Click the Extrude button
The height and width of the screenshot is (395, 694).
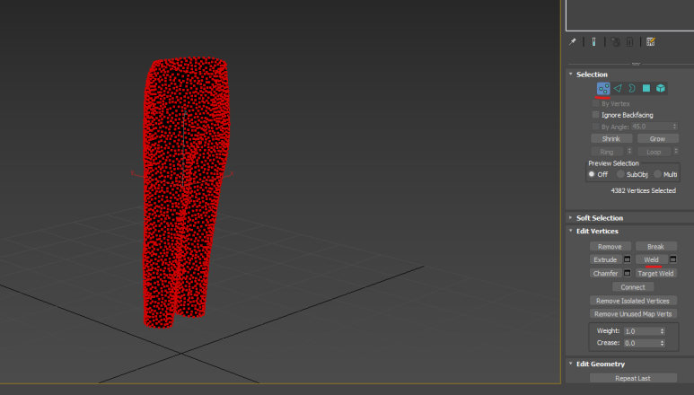click(x=605, y=259)
